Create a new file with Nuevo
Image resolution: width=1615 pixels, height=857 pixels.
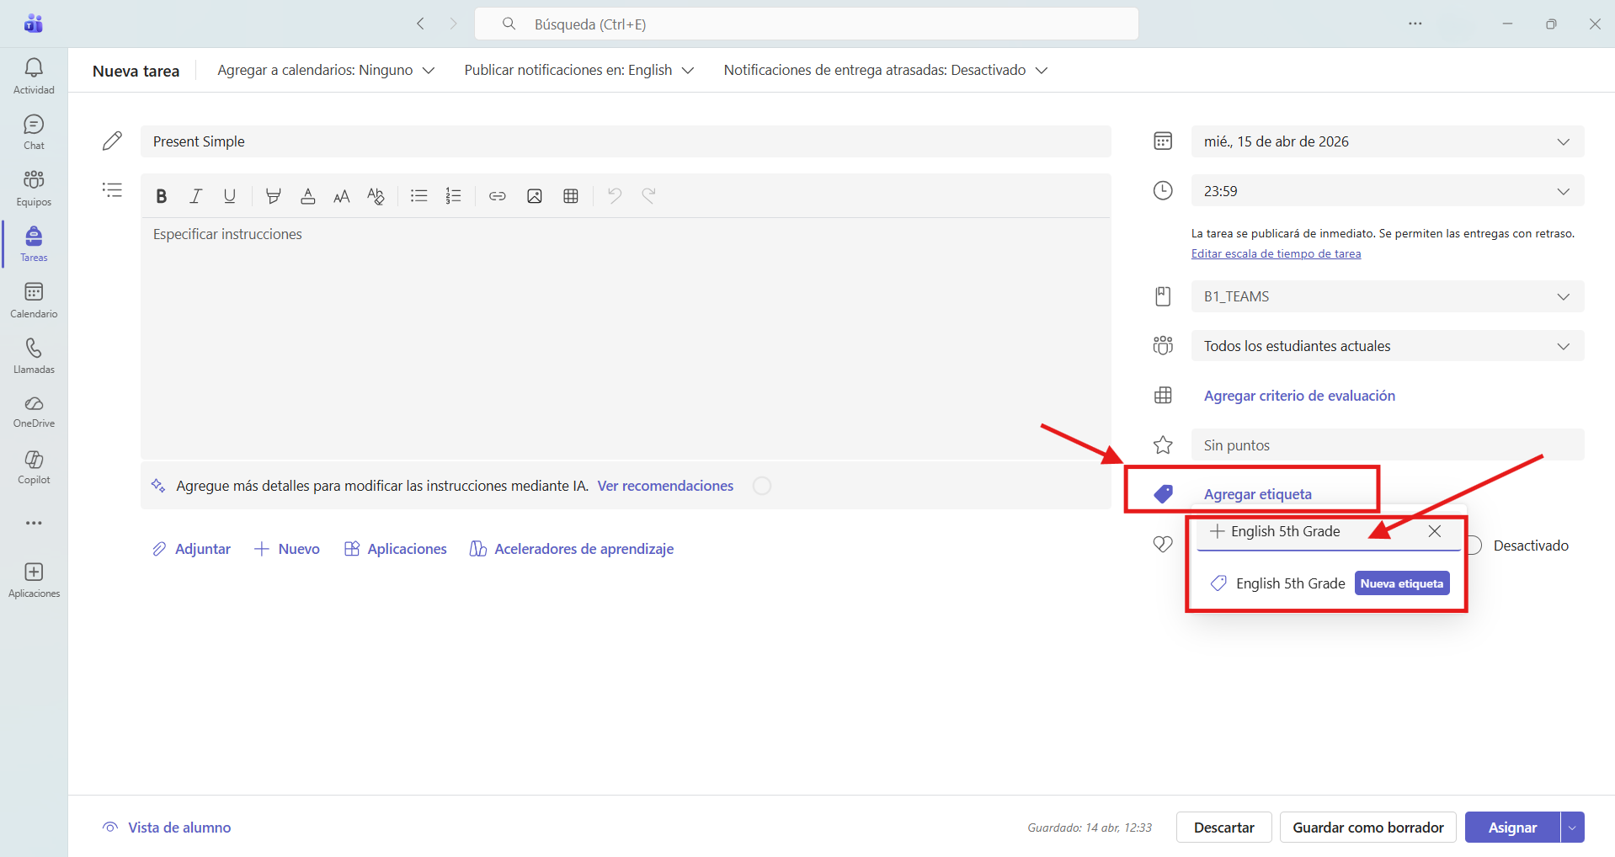(286, 549)
